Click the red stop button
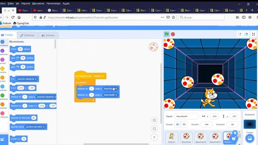 pyautogui.click(x=173, y=34)
